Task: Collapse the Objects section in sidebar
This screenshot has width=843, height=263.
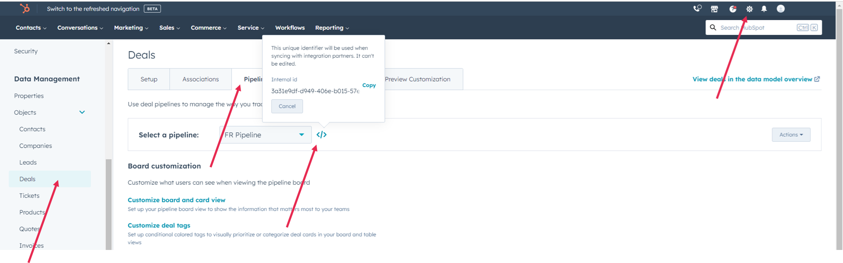Action: pyautogui.click(x=82, y=112)
